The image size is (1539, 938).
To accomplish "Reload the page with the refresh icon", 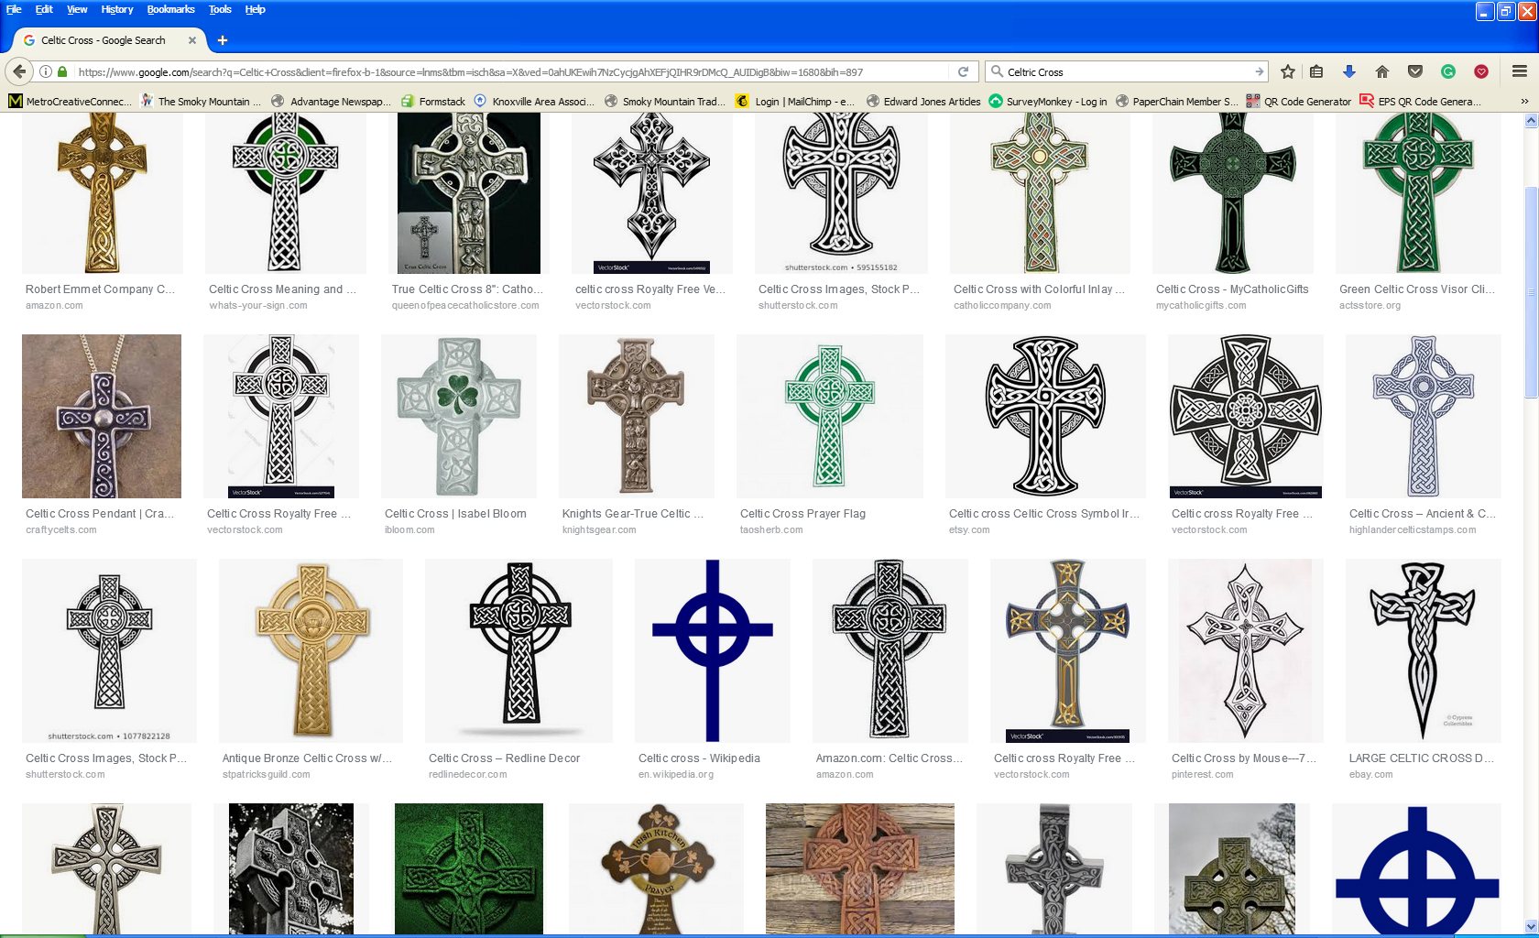I will coord(963,71).
